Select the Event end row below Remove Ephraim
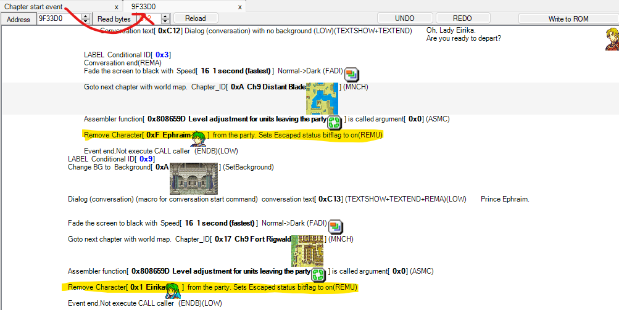Viewport: 619px width, 310px height. [x=161, y=150]
